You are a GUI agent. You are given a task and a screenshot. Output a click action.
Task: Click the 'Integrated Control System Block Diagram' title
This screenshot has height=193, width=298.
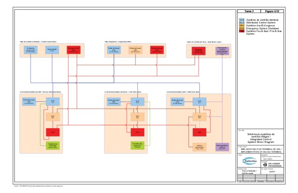(x=261, y=141)
